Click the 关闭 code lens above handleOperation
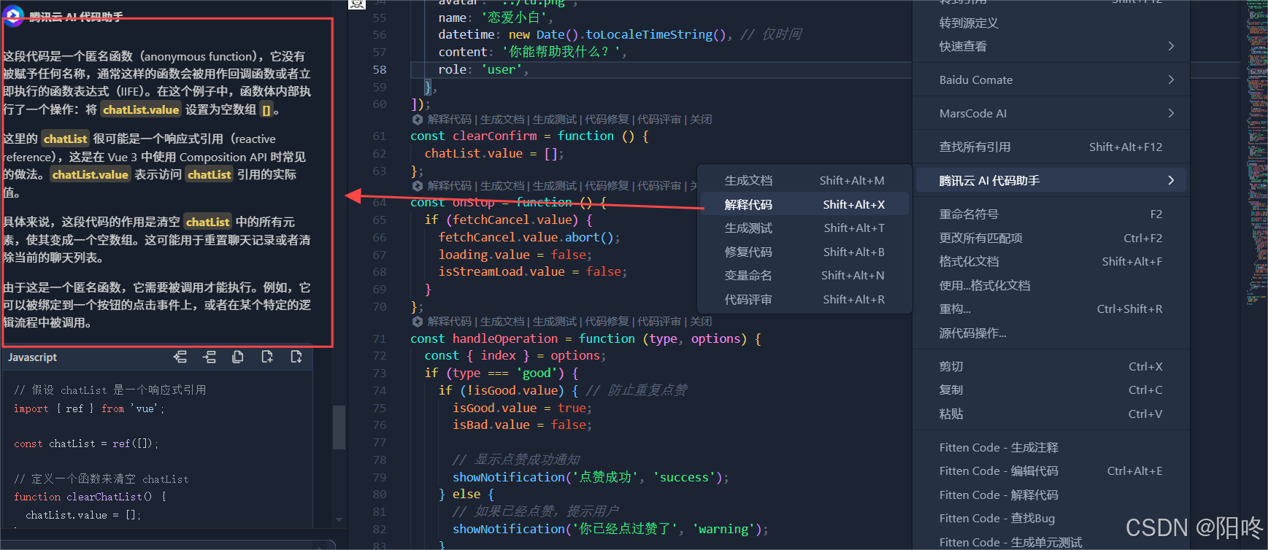This screenshot has height=550, width=1268. (701, 321)
